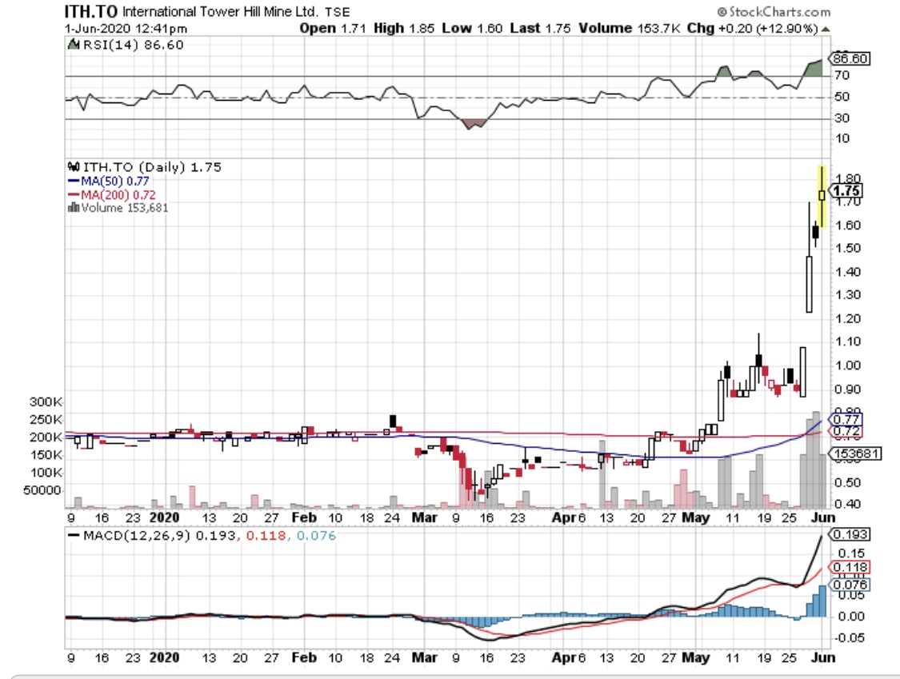This screenshot has height=679, width=900.
Task: Click the Chg +0.20 (+12.90%) value
Action: (752, 28)
